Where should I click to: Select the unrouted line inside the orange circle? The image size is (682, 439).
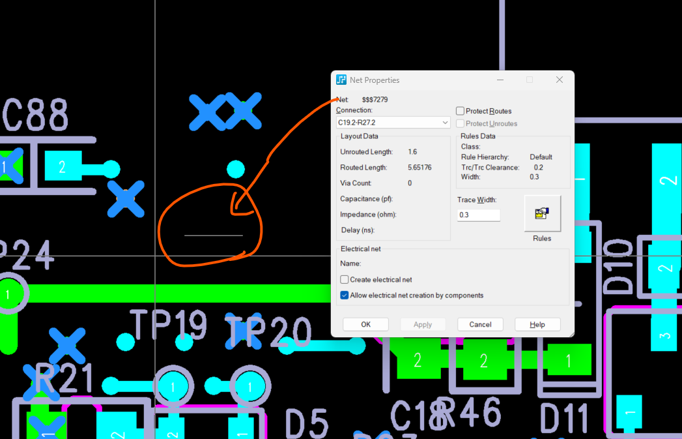[213, 235]
